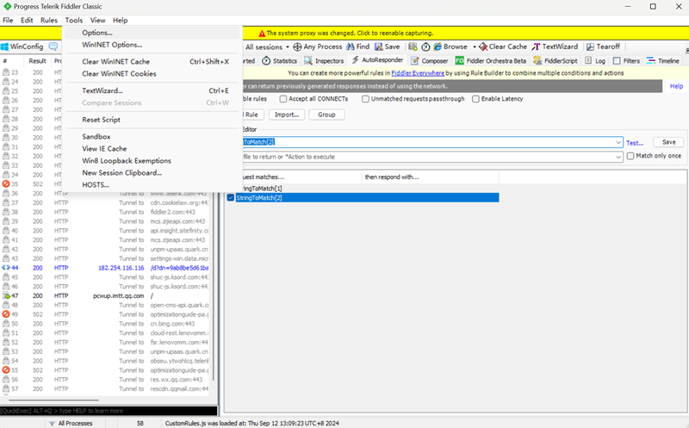This screenshot has width=689, height=428.
Task: Click the arrows icon on session 44
Action: (6, 268)
